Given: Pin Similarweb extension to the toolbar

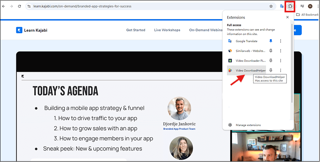Looking at the screenshot, I should click(x=271, y=51).
